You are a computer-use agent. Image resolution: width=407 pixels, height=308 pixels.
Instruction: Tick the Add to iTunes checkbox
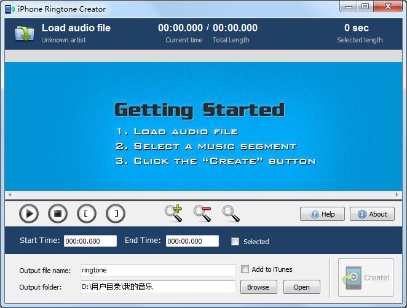click(x=245, y=269)
